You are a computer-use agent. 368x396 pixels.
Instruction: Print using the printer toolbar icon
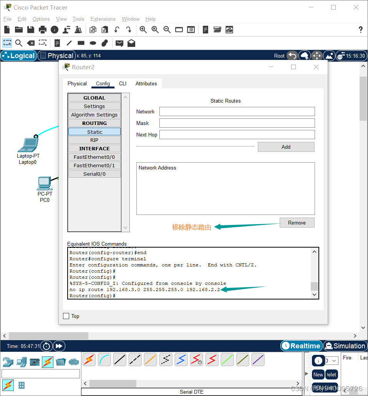point(42,30)
